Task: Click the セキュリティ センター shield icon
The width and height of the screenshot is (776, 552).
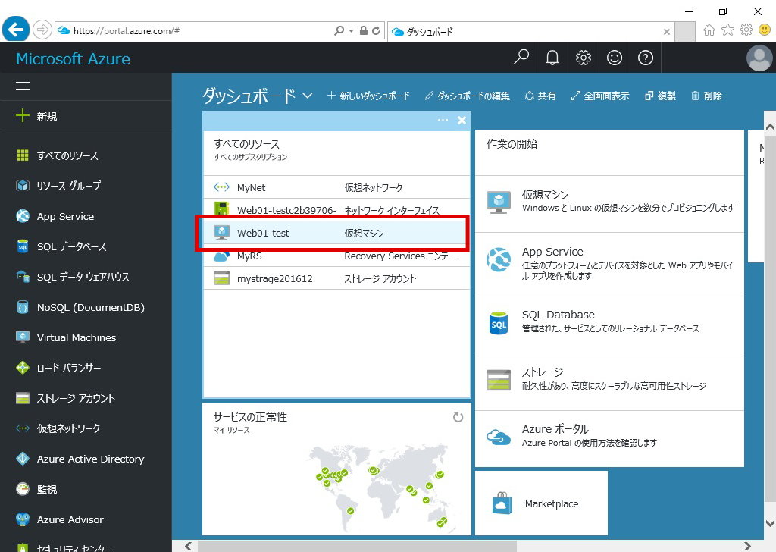Action: pyautogui.click(x=23, y=547)
